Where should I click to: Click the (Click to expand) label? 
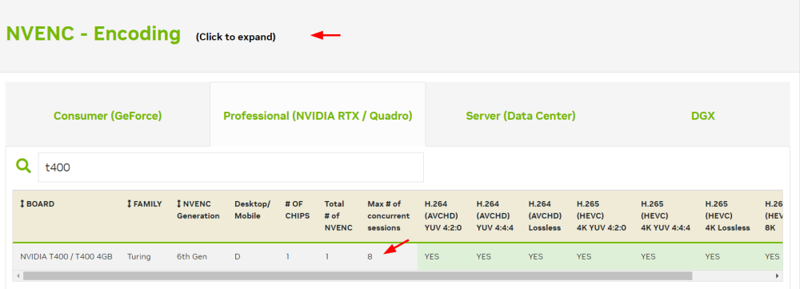pos(235,38)
